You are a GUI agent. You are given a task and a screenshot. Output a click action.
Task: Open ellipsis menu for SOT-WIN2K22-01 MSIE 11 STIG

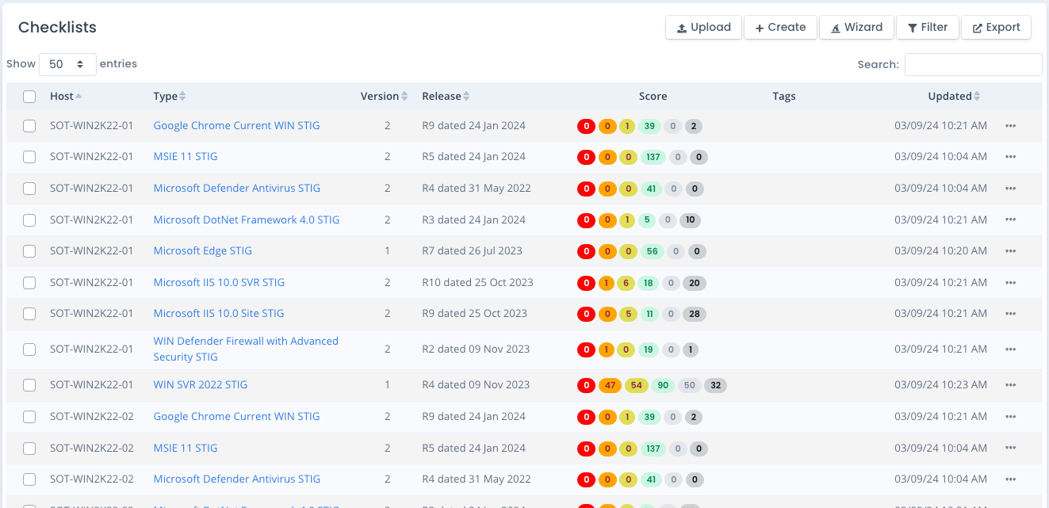[x=1010, y=157]
